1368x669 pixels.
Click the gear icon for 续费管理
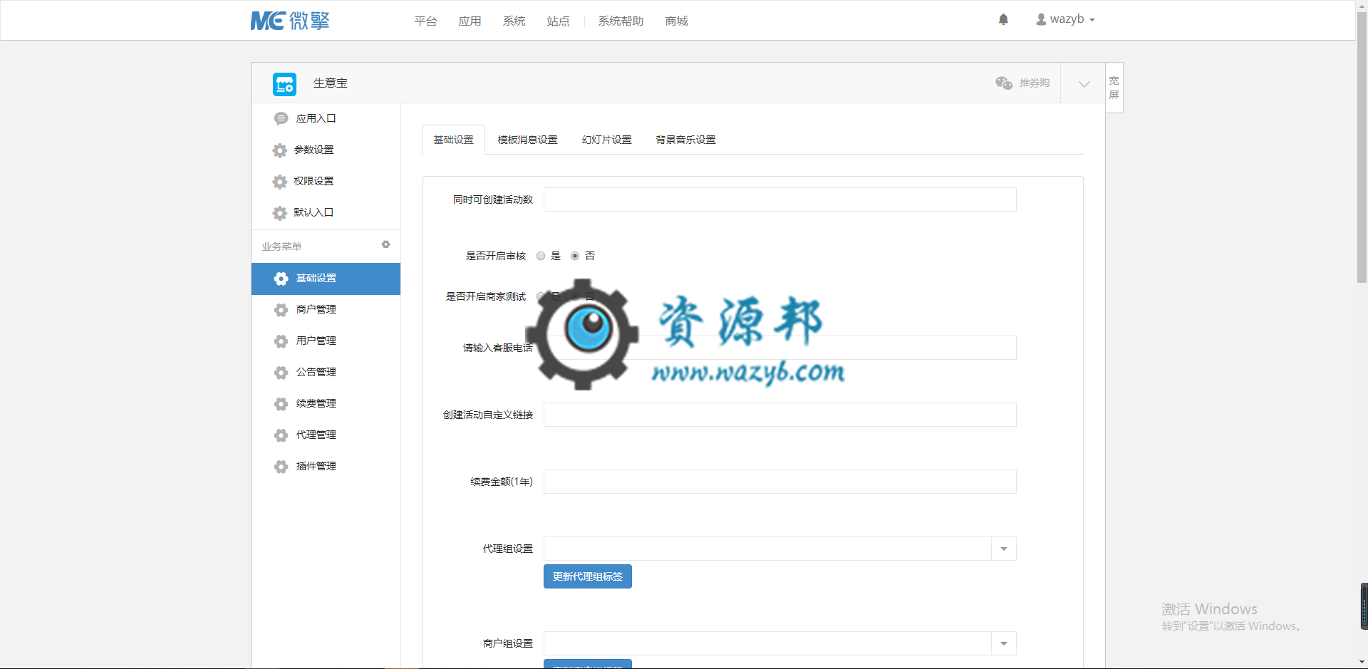coord(281,404)
